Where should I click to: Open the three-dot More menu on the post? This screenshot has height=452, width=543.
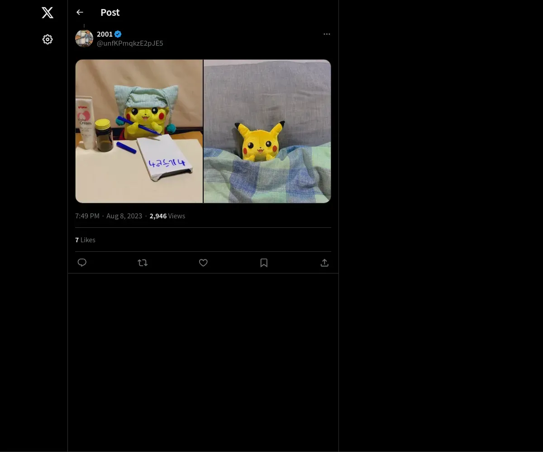point(327,34)
